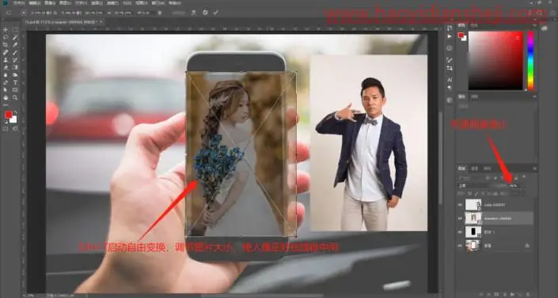Select the Rectangle shape tool
Image resolution: width=558 pixels, height=298 pixels.
tap(15, 90)
